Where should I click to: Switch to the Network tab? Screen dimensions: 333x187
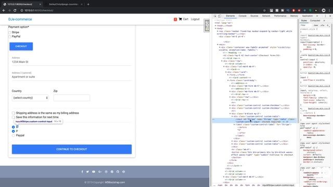pos(266,16)
